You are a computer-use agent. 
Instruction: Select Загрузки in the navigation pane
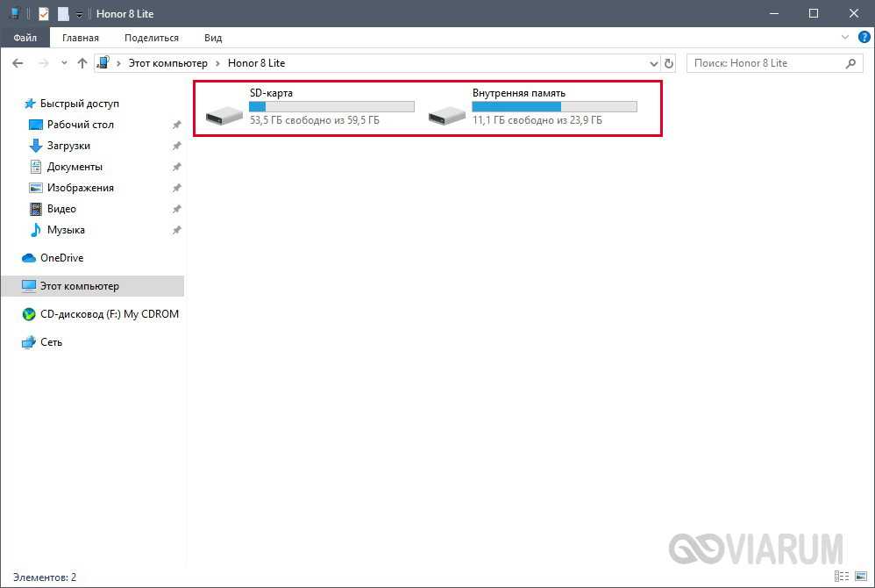pyautogui.click(x=68, y=146)
